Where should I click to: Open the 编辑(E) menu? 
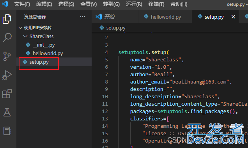pyautogui.click(x=44, y=4)
